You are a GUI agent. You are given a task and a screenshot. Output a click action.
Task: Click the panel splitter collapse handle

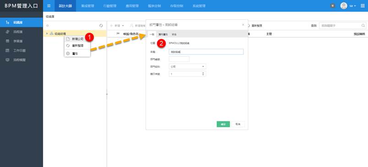pyautogui.click(x=107, y=94)
